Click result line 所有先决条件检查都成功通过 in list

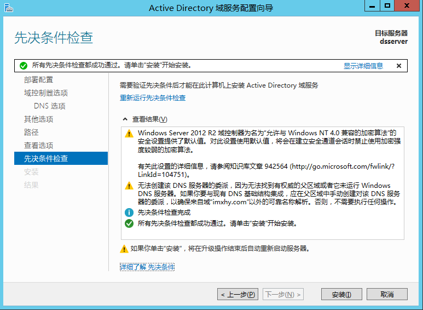click(217, 223)
